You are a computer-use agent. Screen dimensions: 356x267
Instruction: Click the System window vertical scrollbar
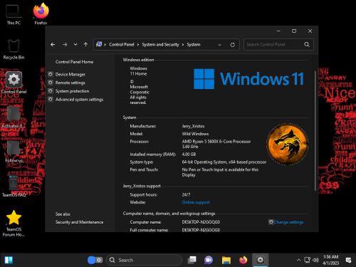point(315,130)
